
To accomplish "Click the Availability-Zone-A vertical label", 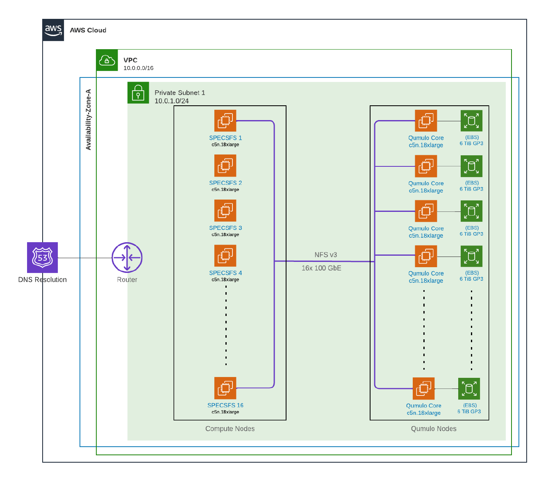I will pos(89,120).
